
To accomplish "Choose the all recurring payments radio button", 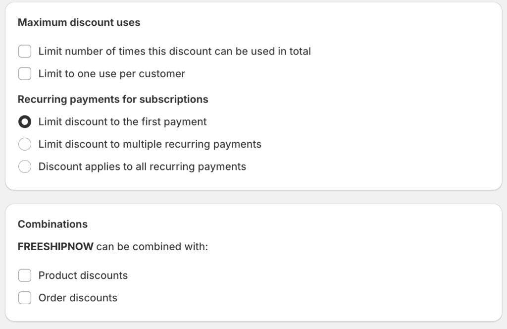I will (x=25, y=166).
